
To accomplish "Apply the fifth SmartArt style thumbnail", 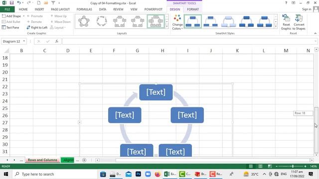I will (x=264, y=21).
